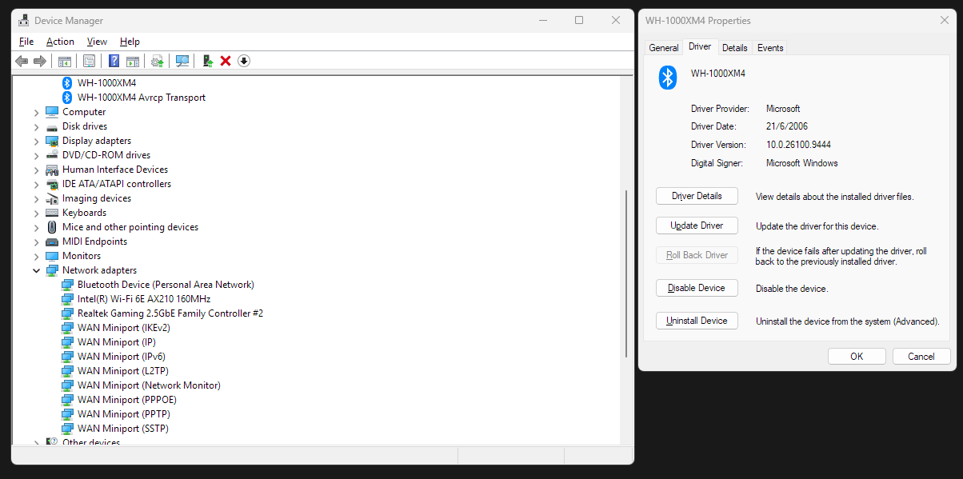Toggle the Show/Hide Action Pane toolbar icon
This screenshot has height=479, width=963.
pos(133,61)
